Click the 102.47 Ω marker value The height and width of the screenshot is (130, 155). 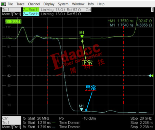coord(144,21)
